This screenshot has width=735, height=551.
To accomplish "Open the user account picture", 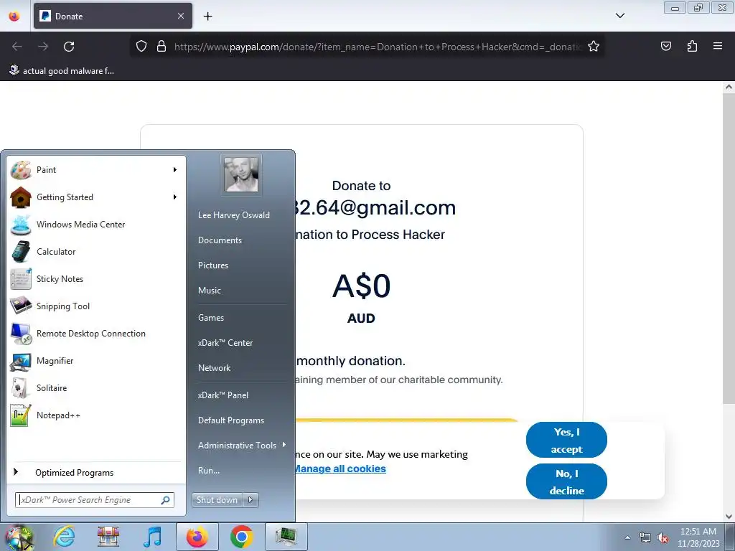I will coord(241,174).
